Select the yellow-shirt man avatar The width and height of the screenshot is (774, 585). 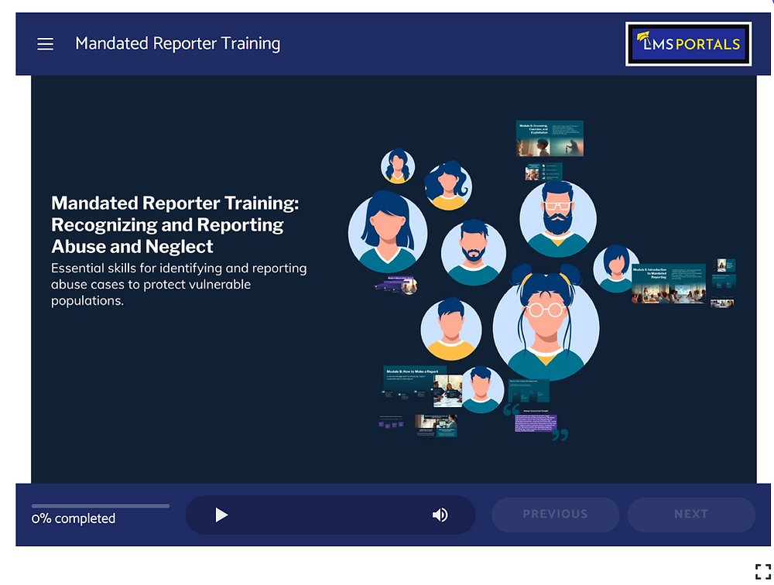[x=450, y=330]
